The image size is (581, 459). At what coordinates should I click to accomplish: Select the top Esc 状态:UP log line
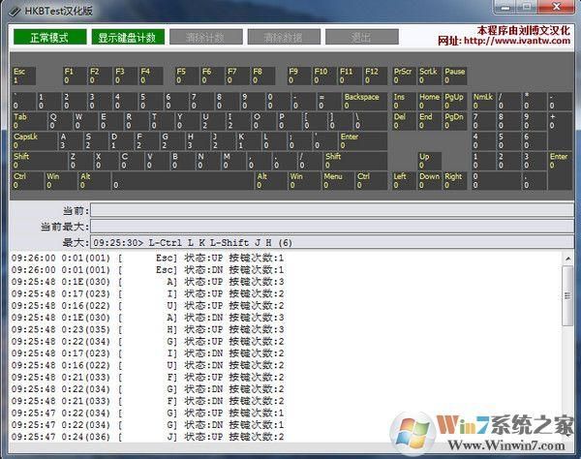point(147,258)
